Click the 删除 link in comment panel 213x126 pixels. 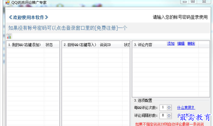191,44
